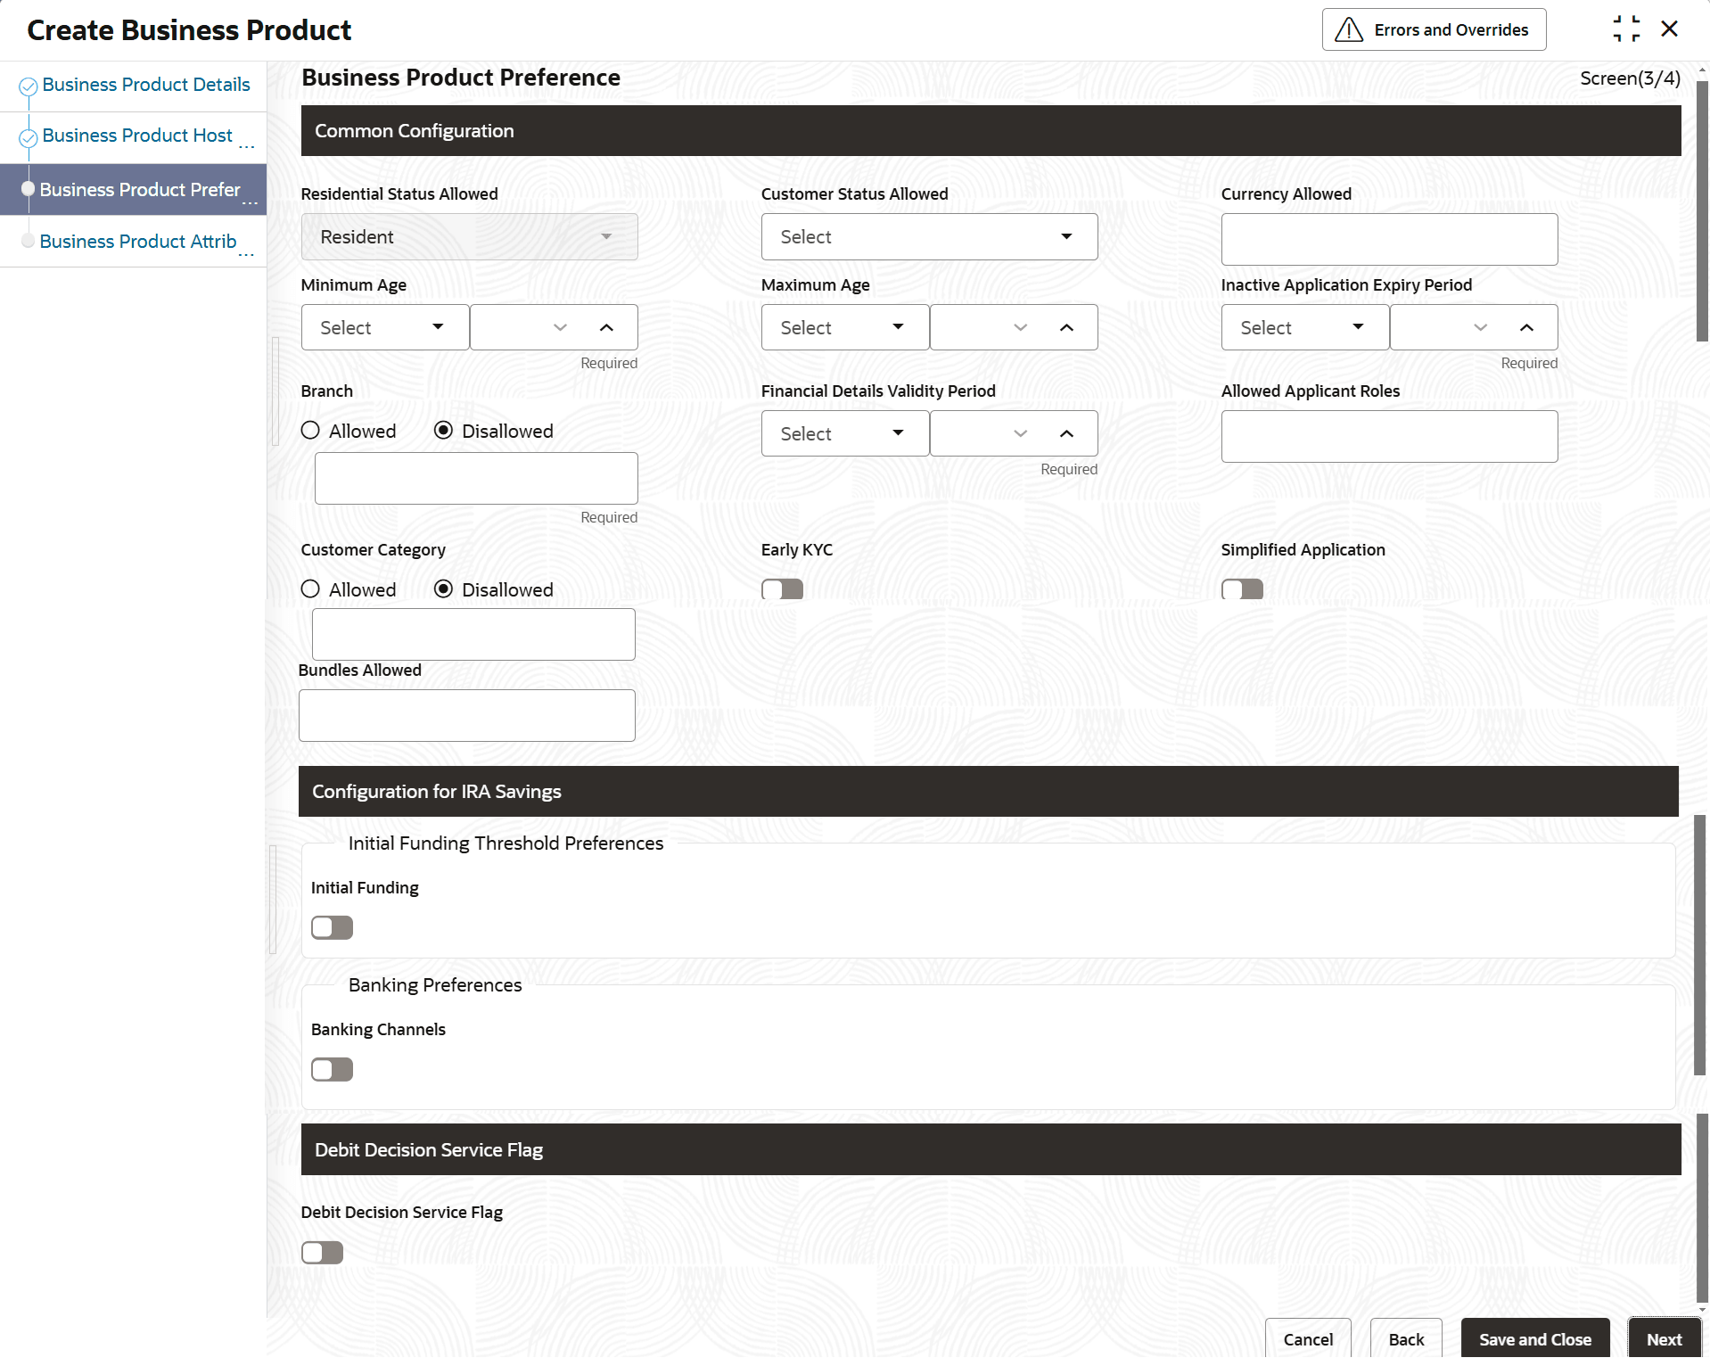
Task: Enable the Early KYC toggle
Action: point(782,589)
